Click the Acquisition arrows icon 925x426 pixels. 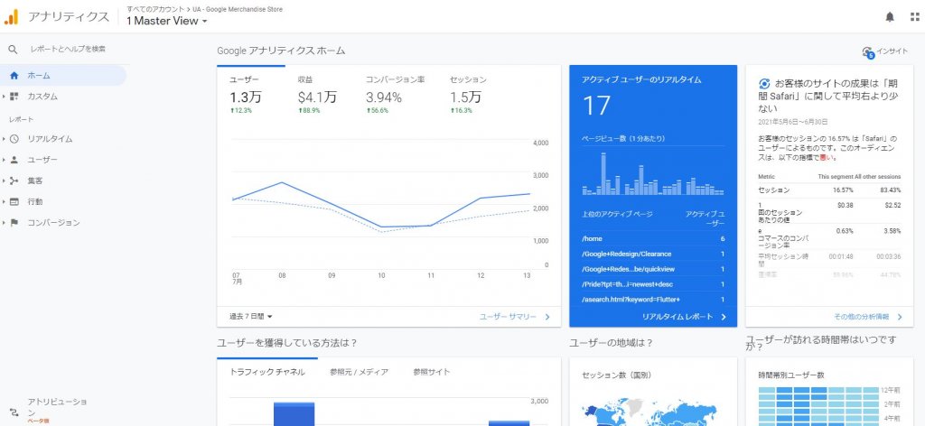tap(14, 181)
